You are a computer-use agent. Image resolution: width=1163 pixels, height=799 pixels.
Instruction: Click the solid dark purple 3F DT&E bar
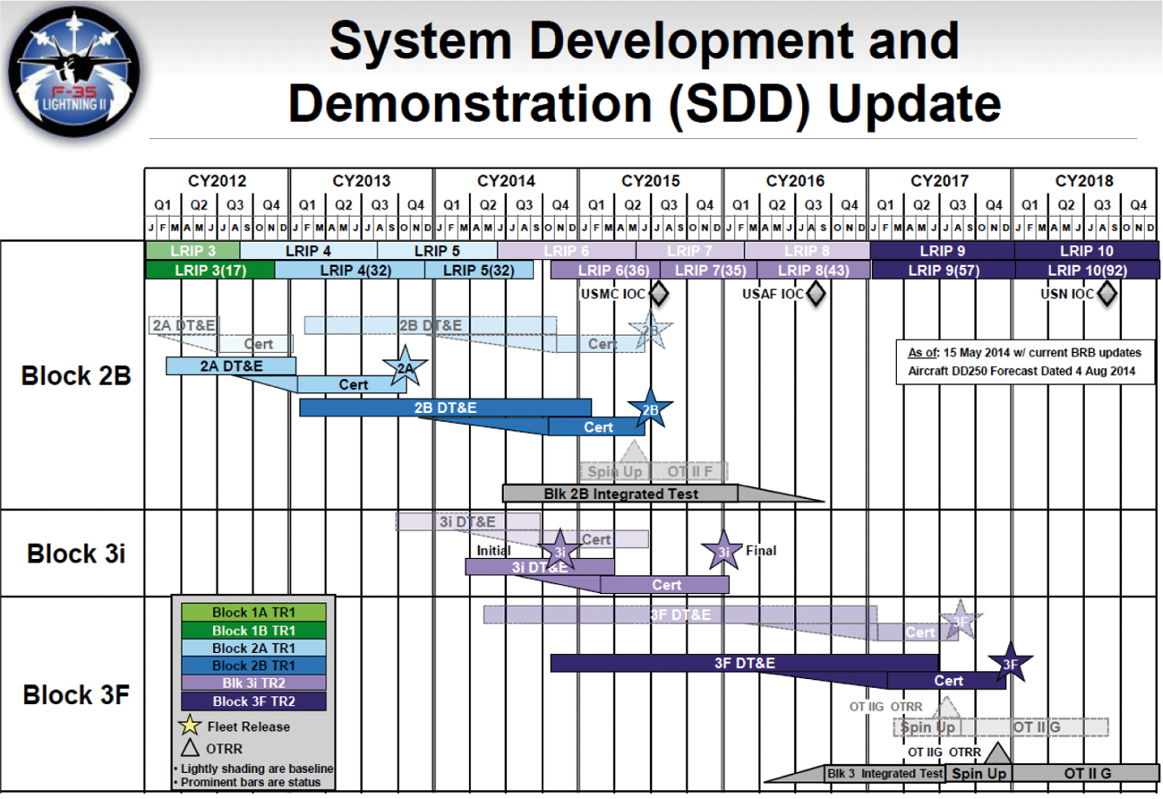click(x=744, y=663)
